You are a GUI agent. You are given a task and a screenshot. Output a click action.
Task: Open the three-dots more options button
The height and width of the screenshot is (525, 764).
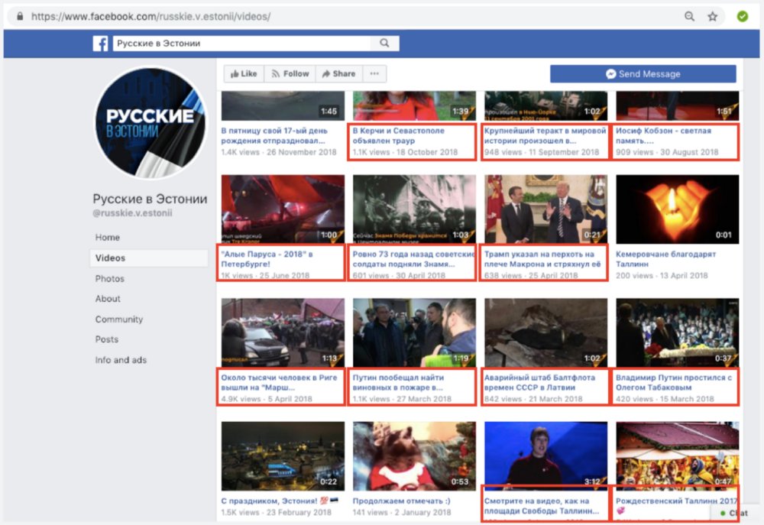click(x=374, y=73)
